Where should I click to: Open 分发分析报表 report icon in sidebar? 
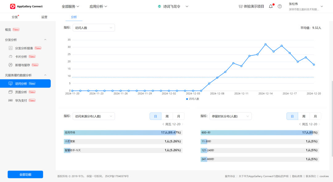11,48
